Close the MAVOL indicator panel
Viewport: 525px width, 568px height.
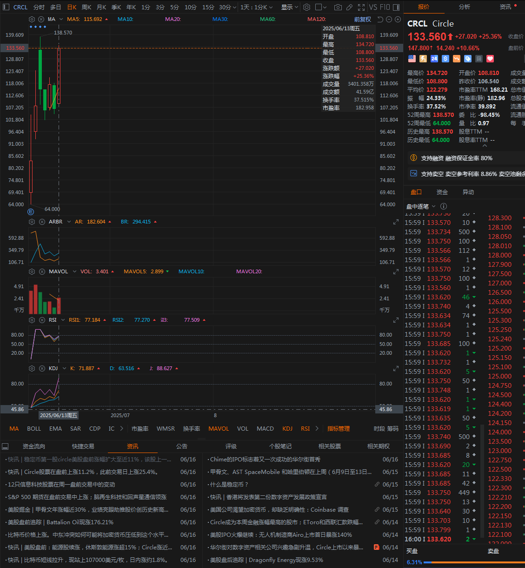point(42,271)
